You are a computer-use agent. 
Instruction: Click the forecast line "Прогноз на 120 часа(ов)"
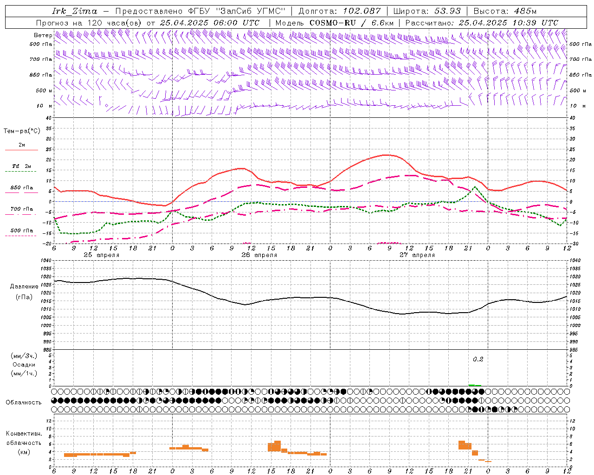89,23
